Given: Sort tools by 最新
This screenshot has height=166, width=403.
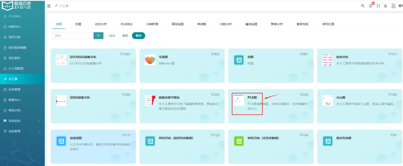Looking at the screenshot, I should pos(125,36).
